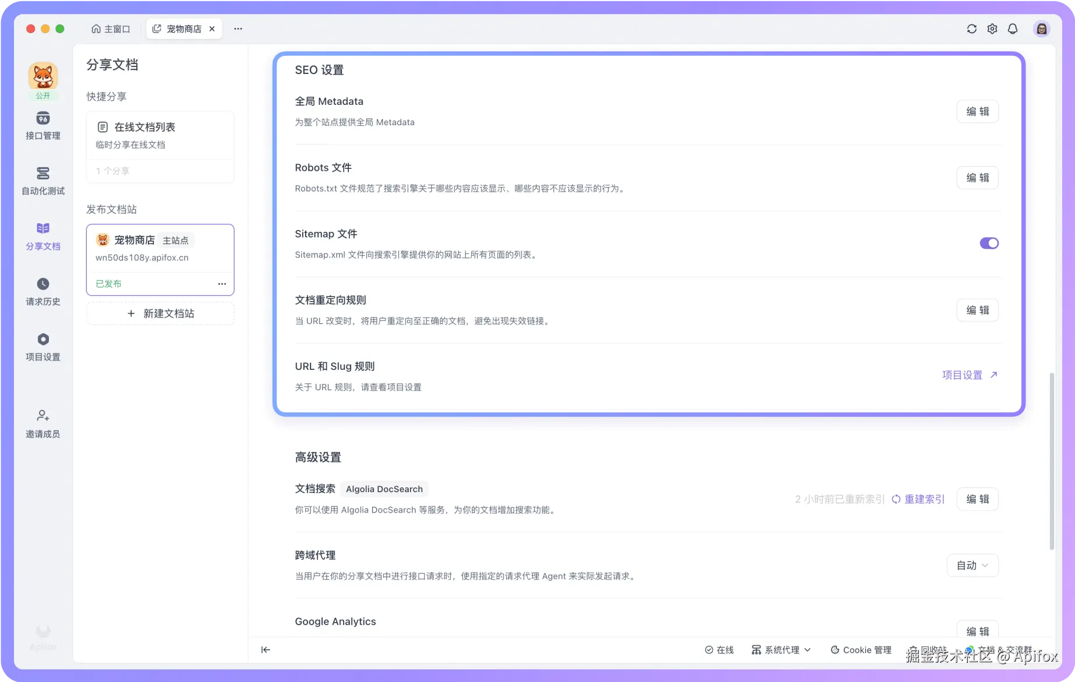Expand the 跨域代理 自动 dropdown

pyautogui.click(x=971, y=565)
